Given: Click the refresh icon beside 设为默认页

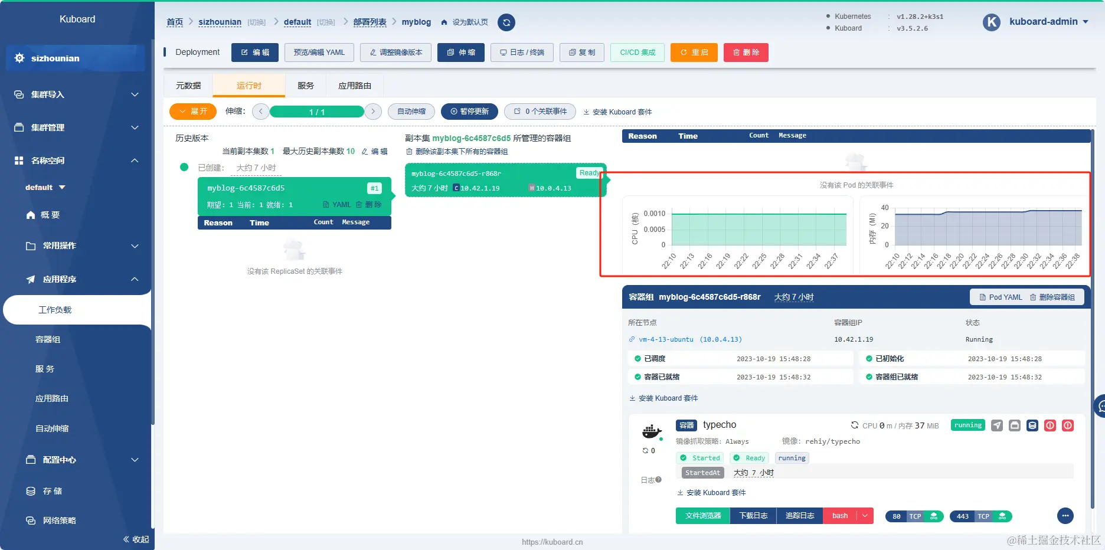Looking at the screenshot, I should [506, 22].
